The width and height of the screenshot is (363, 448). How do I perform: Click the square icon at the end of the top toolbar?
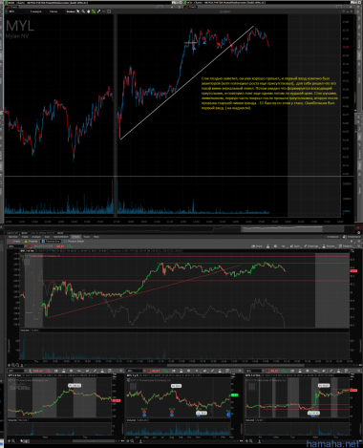[109, 11]
